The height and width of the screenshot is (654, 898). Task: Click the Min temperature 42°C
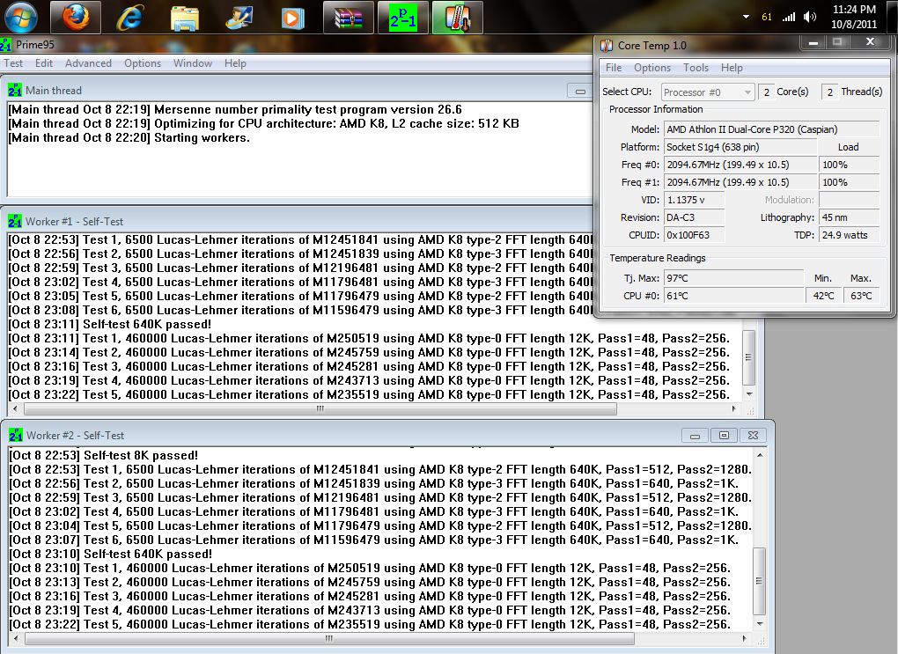coord(823,296)
